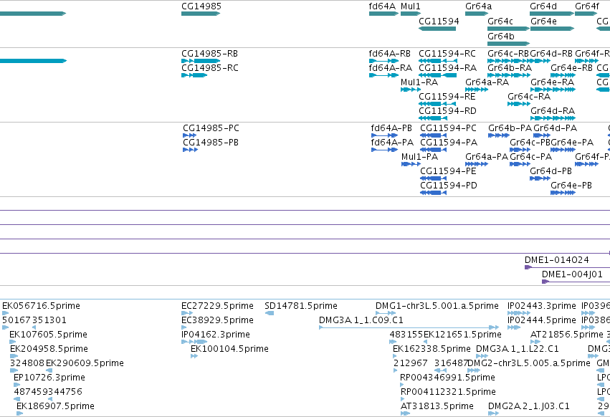The image size is (610, 417).
Task: Select the Mul1 gene feature
Action: point(411,14)
